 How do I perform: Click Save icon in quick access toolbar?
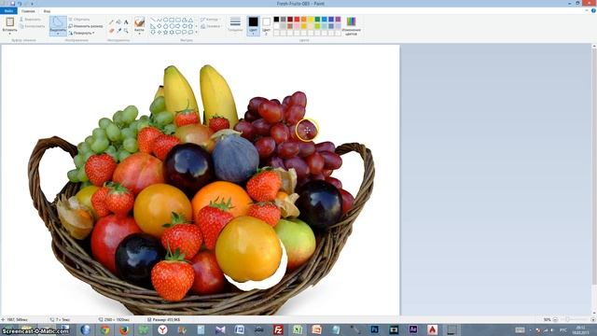(12, 4)
